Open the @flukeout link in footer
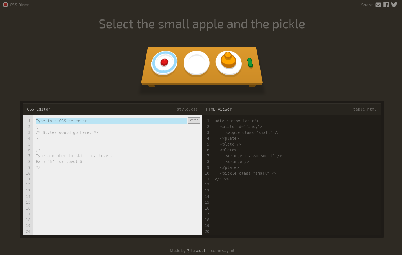The height and width of the screenshot is (255, 402). tap(196, 251)
